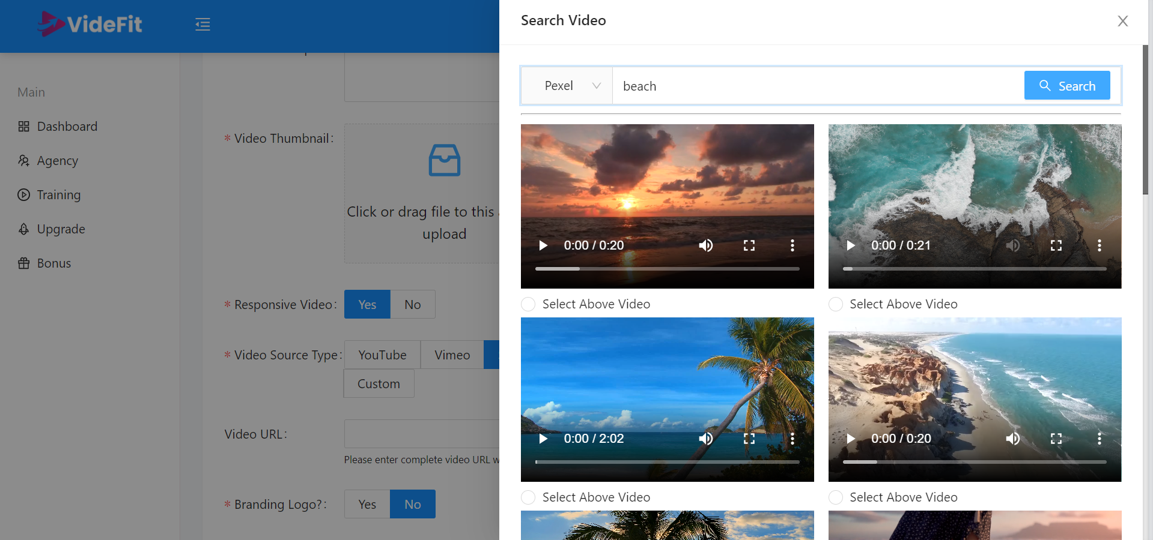Play the aerial rocky waves video
The width and height of the screenshot is (1153, 540).
click(x=851, y=245)
